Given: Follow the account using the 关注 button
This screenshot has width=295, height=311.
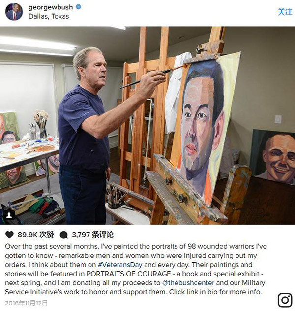Looking at the screenshot, I should pyautogui.click(x=285, y=12).
